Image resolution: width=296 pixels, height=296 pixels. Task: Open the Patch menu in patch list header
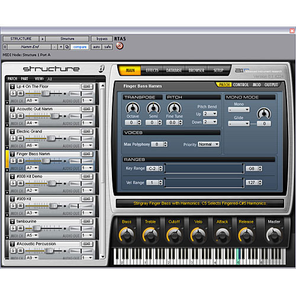pos(12,79)
